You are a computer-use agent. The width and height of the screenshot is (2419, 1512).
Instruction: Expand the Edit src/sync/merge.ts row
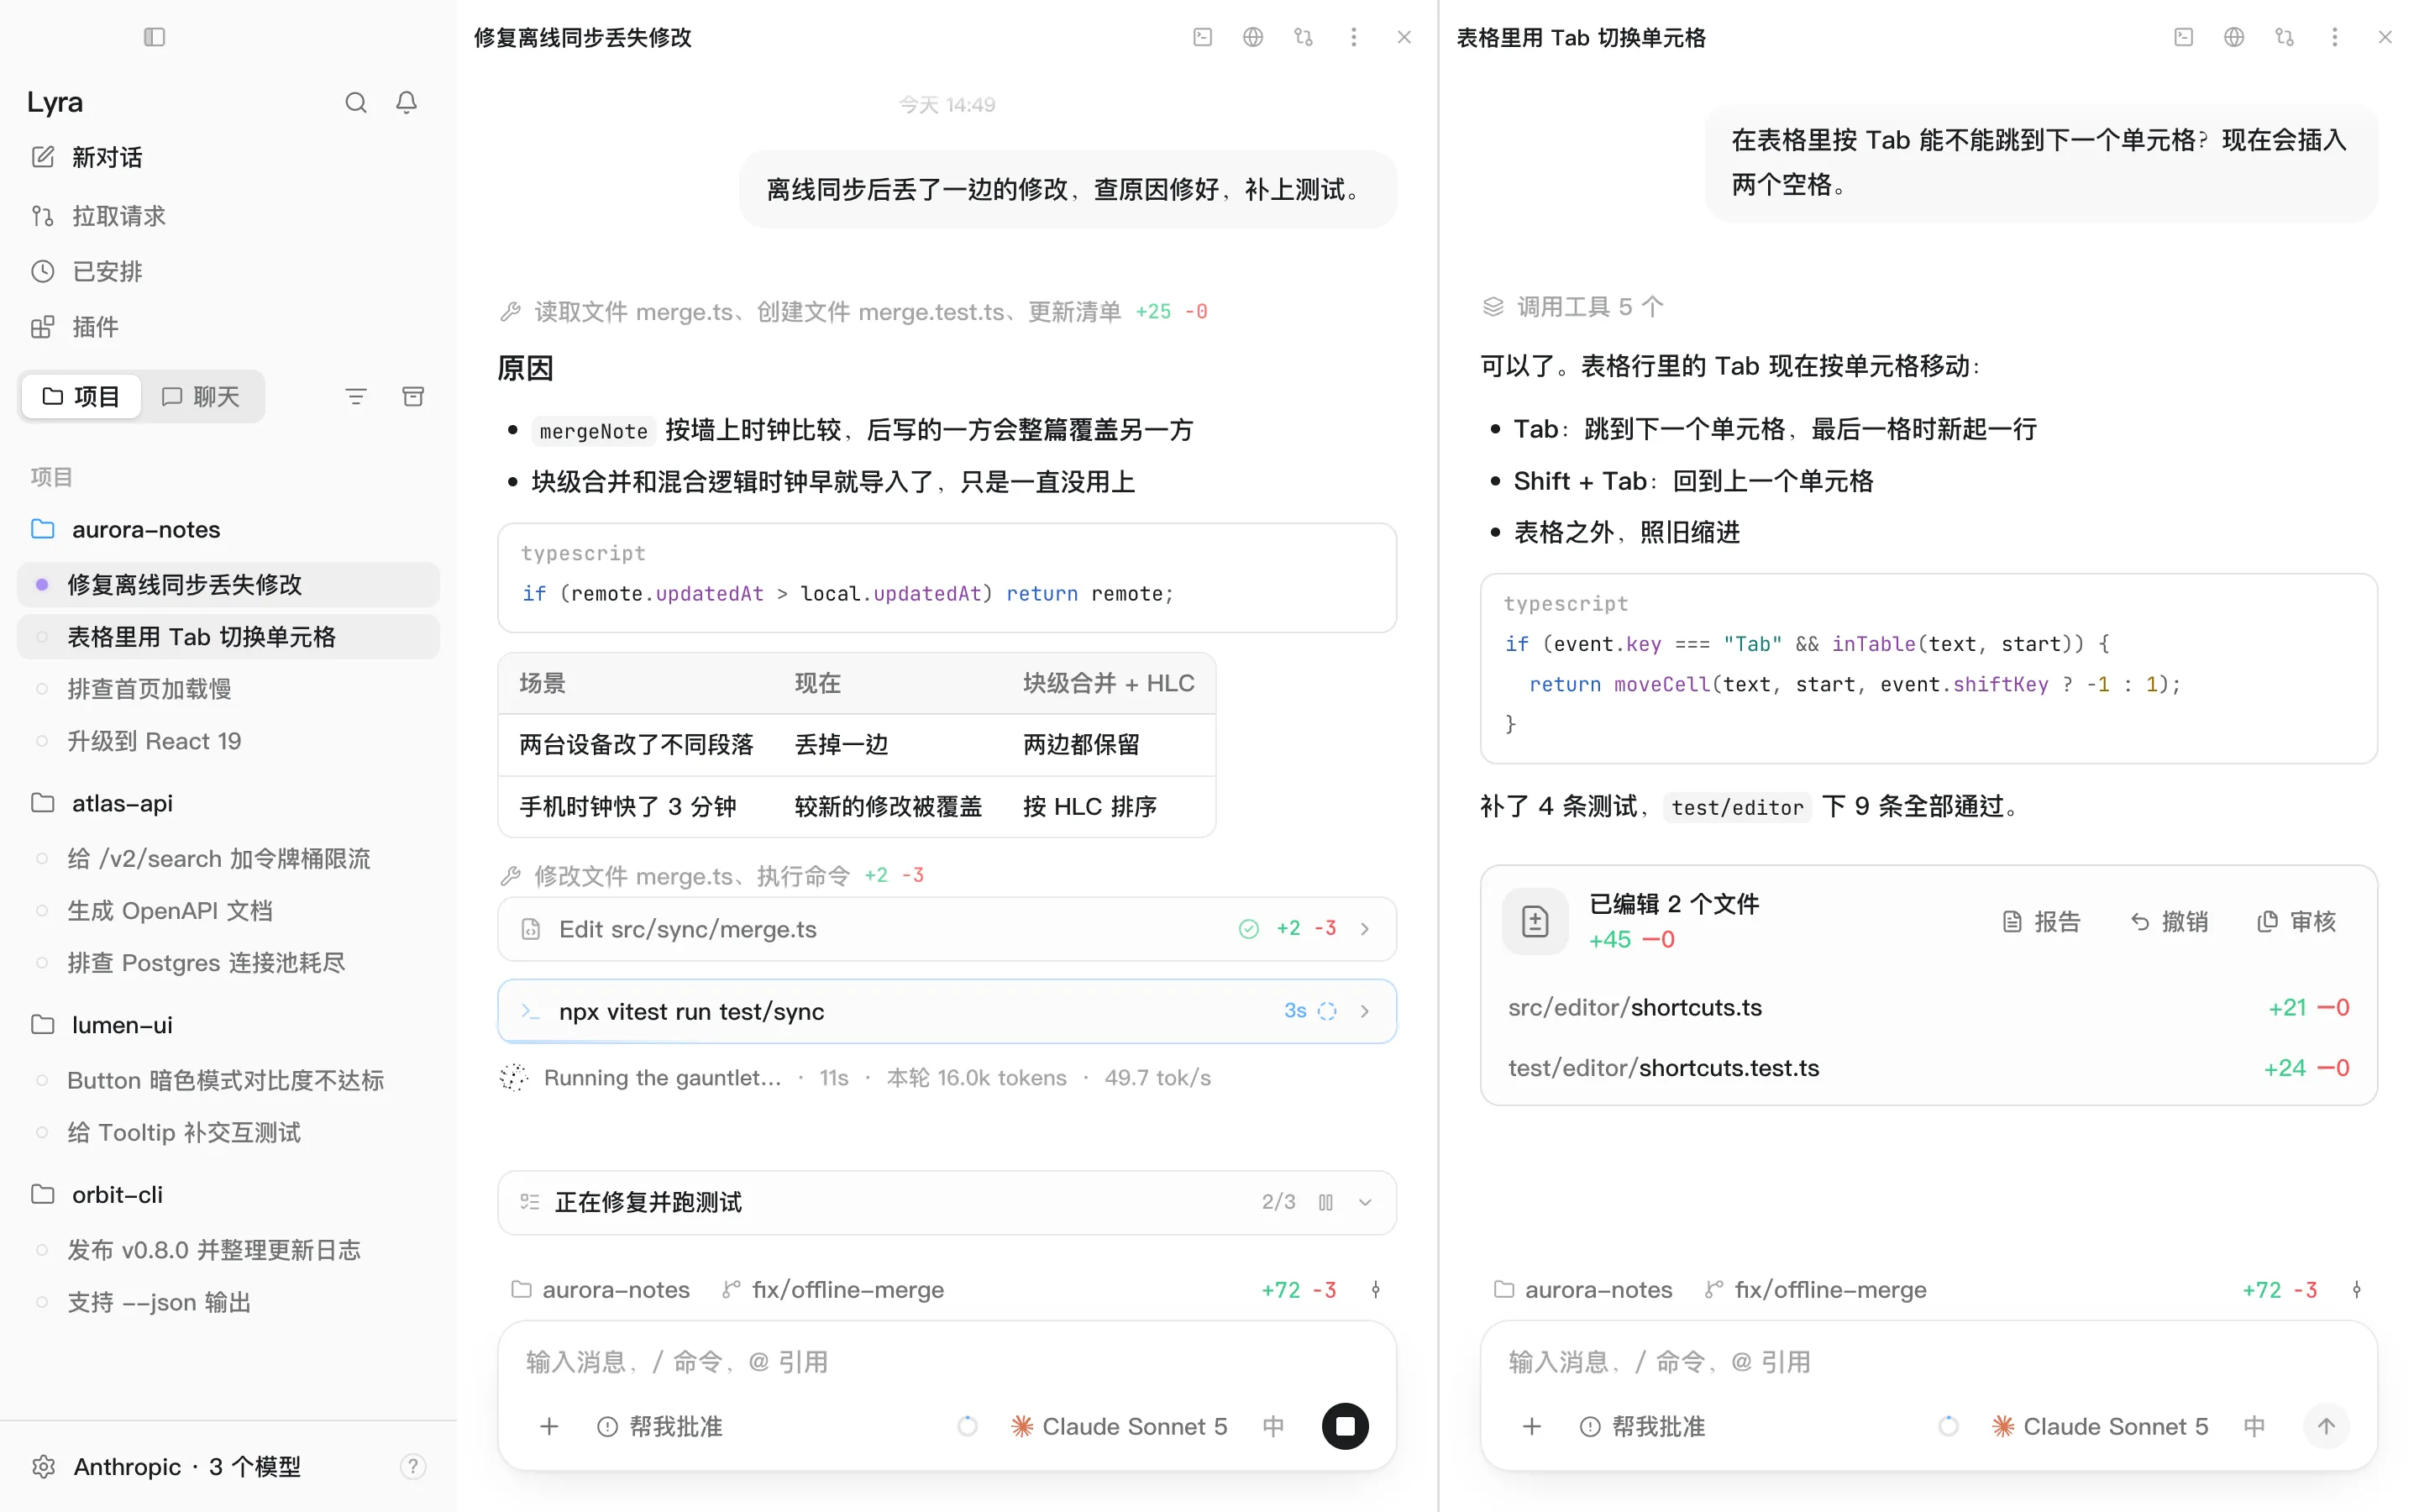coord(947,929)
